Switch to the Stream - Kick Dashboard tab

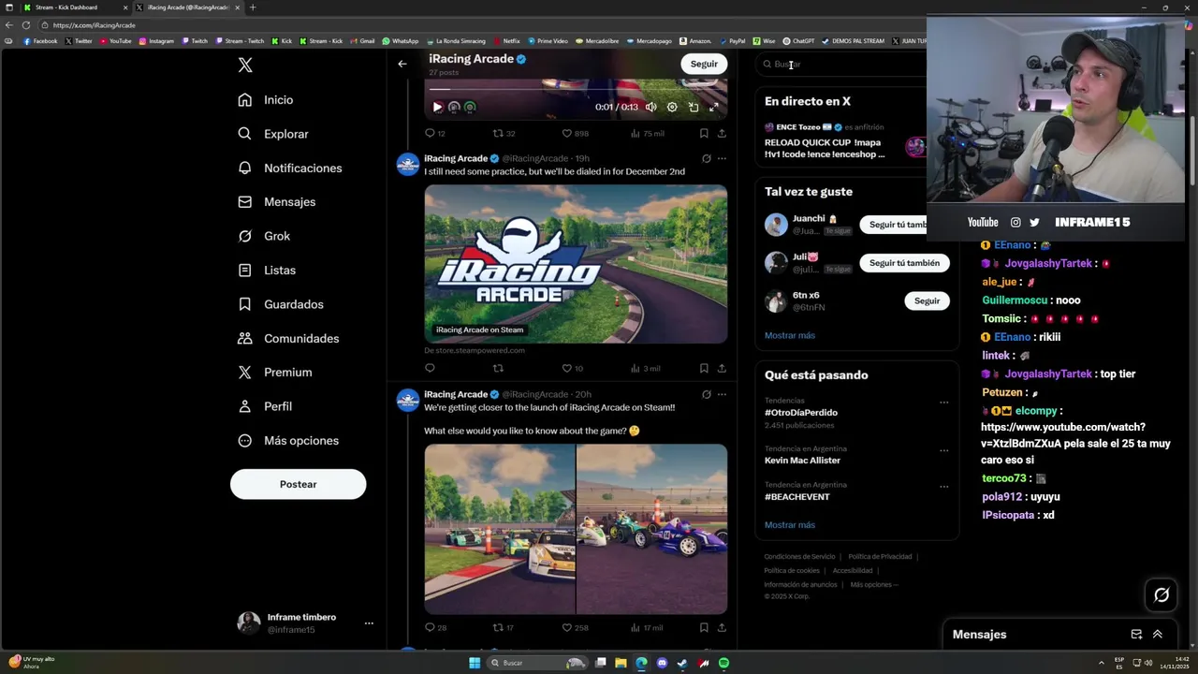(x=72, y=7)
